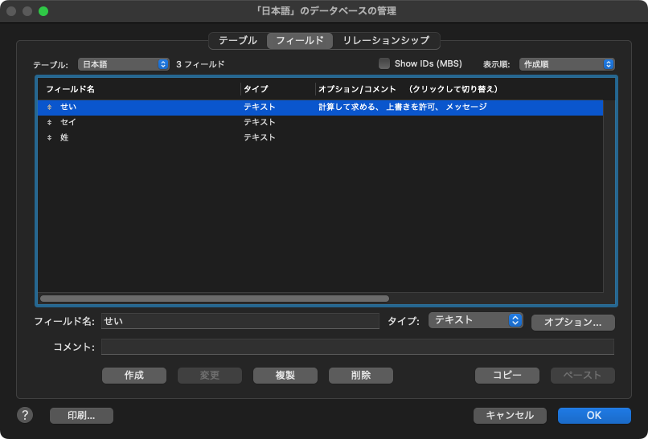Confirm with the OK button
Viewport: 648px width, 439px height.
pos(594,416)
